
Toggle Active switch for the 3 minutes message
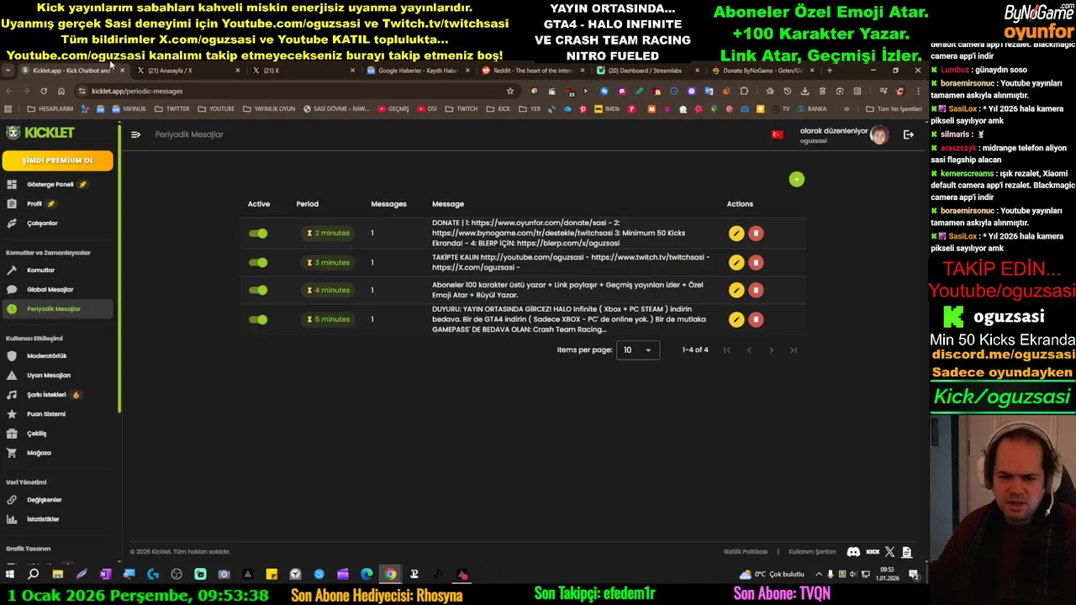tap(258, 263)
